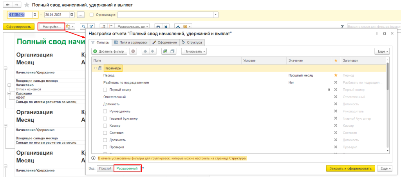Switch to the Структура tab
This screenshot has height=177, width=401.
(192, 42)
